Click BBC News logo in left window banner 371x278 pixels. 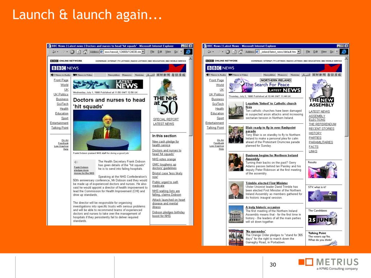65,68
